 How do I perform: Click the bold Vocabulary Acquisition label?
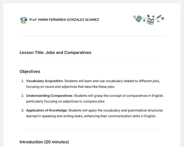tap(44, 81)
